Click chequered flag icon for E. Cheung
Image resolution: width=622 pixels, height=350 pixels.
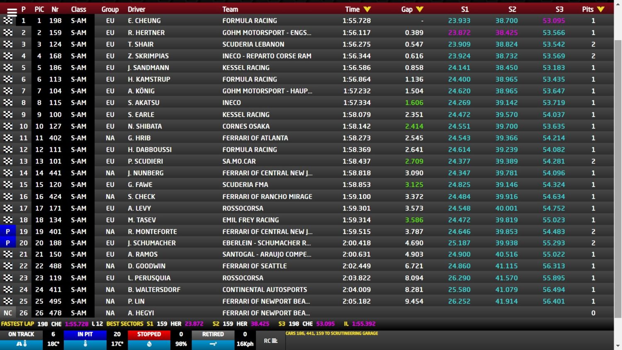click(8, 20)
